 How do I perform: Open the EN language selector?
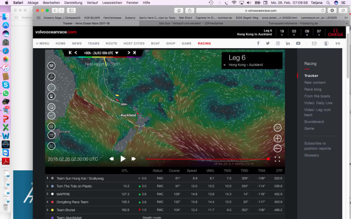(x=338, y=43)
